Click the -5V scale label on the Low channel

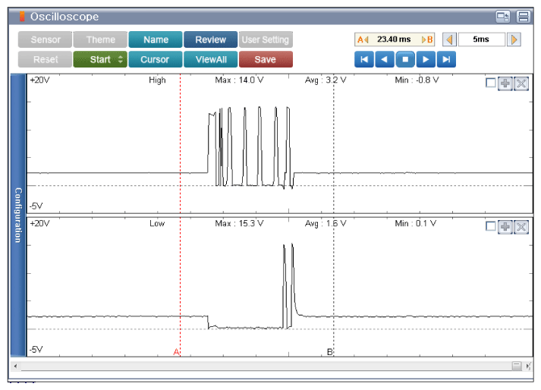click(36, 350)
